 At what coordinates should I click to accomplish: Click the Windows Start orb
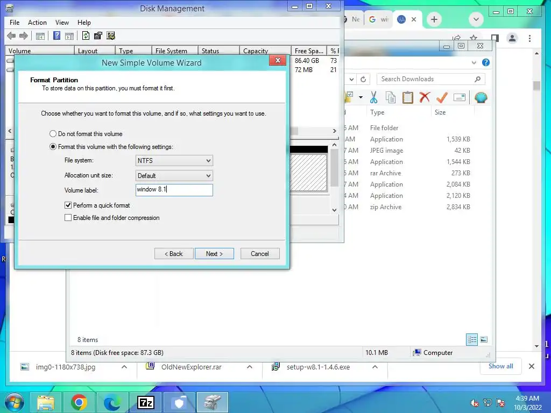coord(15,402)
